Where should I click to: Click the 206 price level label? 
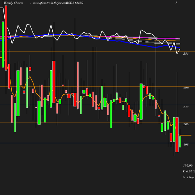coord(186,124)
